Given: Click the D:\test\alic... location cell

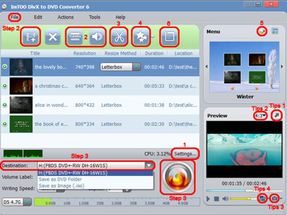Looking at the screenshot, I should point(183,105).
